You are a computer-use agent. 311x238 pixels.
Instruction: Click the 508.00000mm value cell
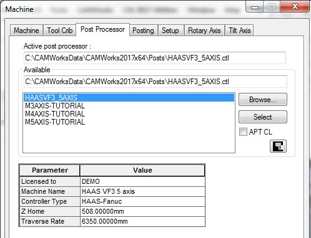[142, 211]
